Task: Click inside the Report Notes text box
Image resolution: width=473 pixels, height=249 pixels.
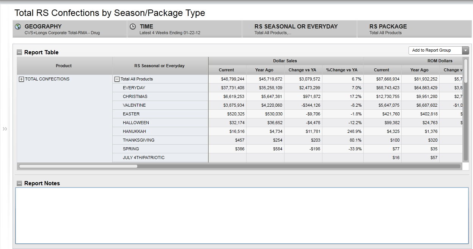Action: tap(242, 215)
